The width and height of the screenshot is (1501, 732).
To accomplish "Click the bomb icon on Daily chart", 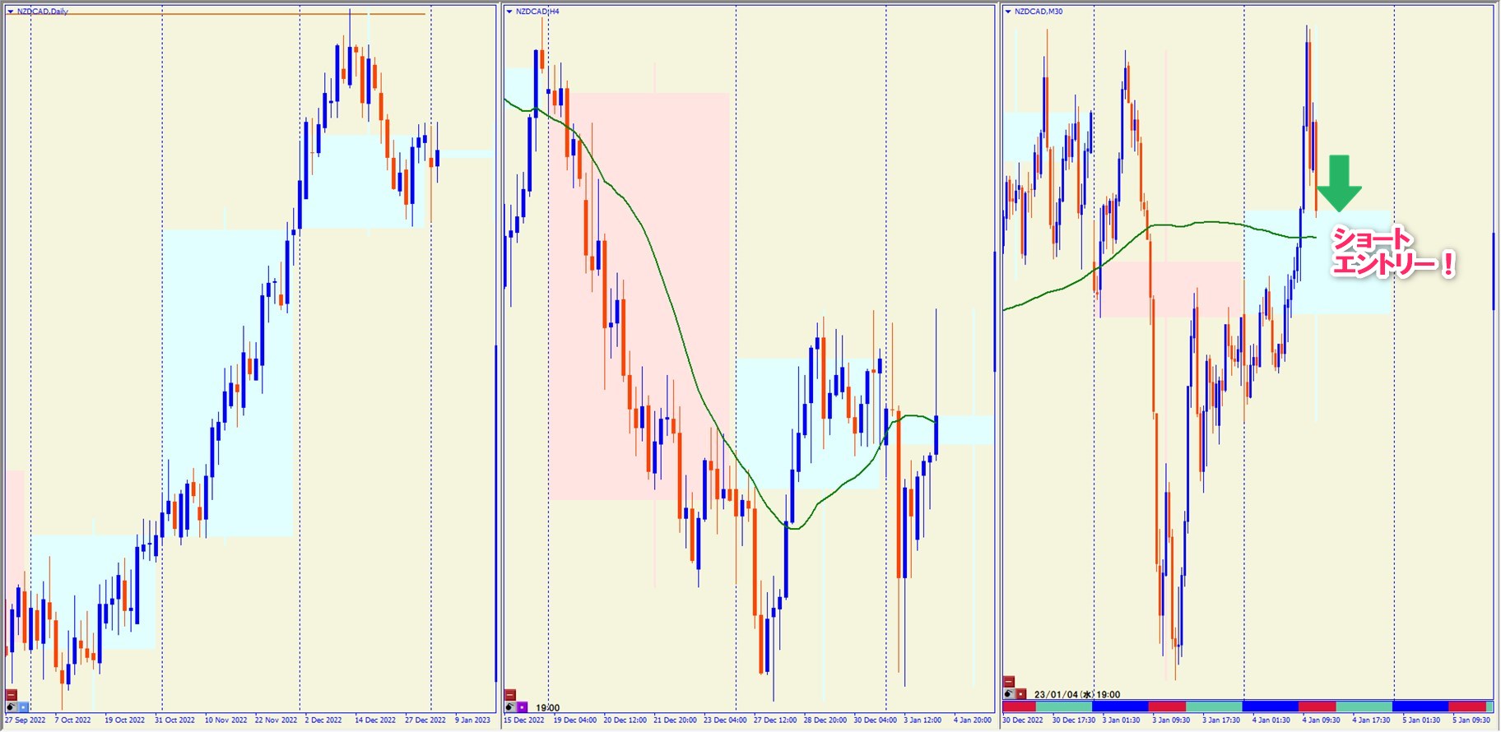I will pyautogui.click(x=12, y=707).
